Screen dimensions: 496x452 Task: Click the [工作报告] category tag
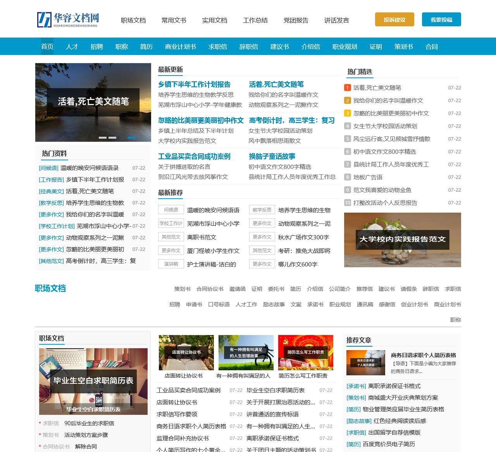(52, 180)
